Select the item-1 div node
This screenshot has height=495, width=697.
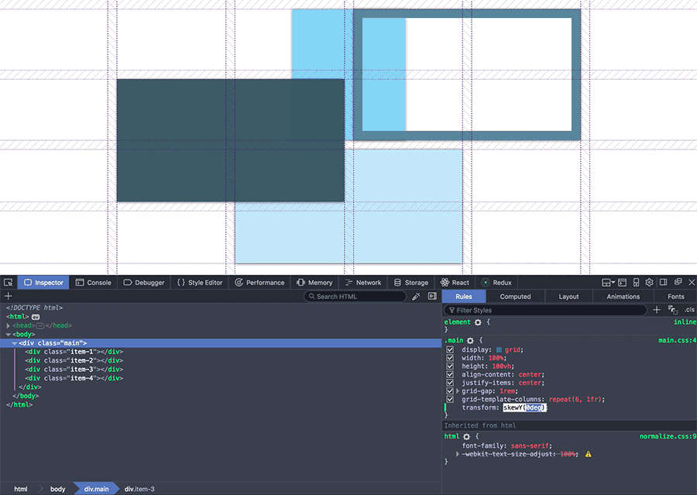[x=74, y=352]
